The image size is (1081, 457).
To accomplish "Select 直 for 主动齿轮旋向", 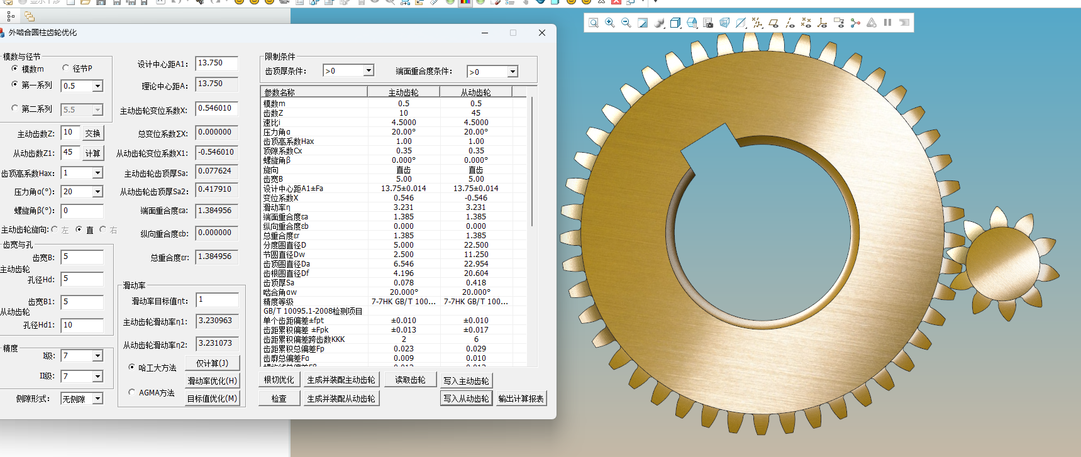I will [79, 229].
